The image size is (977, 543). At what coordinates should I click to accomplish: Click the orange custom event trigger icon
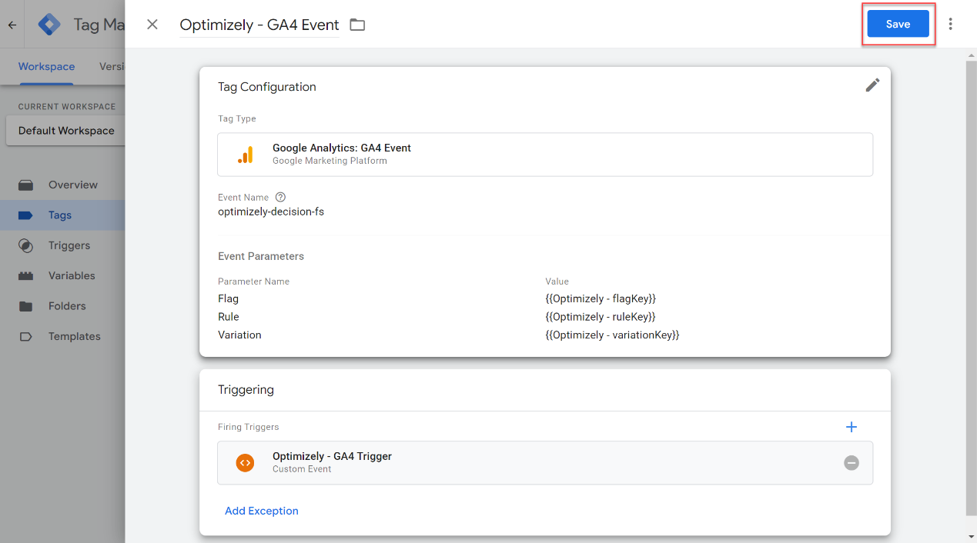pyautogui.click(x=245, y=463)
